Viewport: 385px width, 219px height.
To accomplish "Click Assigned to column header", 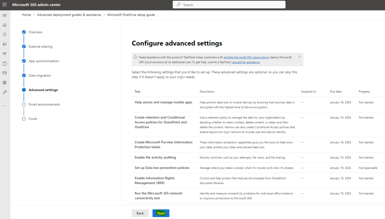I will pyautogui.click(x=308, y=91).
